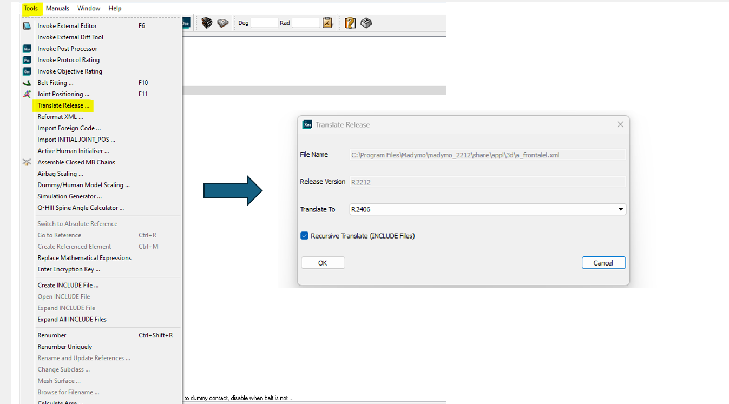Choose Reformat XML from the menu
The width and height of the screenshot is (729, 404).
[61, 116]
